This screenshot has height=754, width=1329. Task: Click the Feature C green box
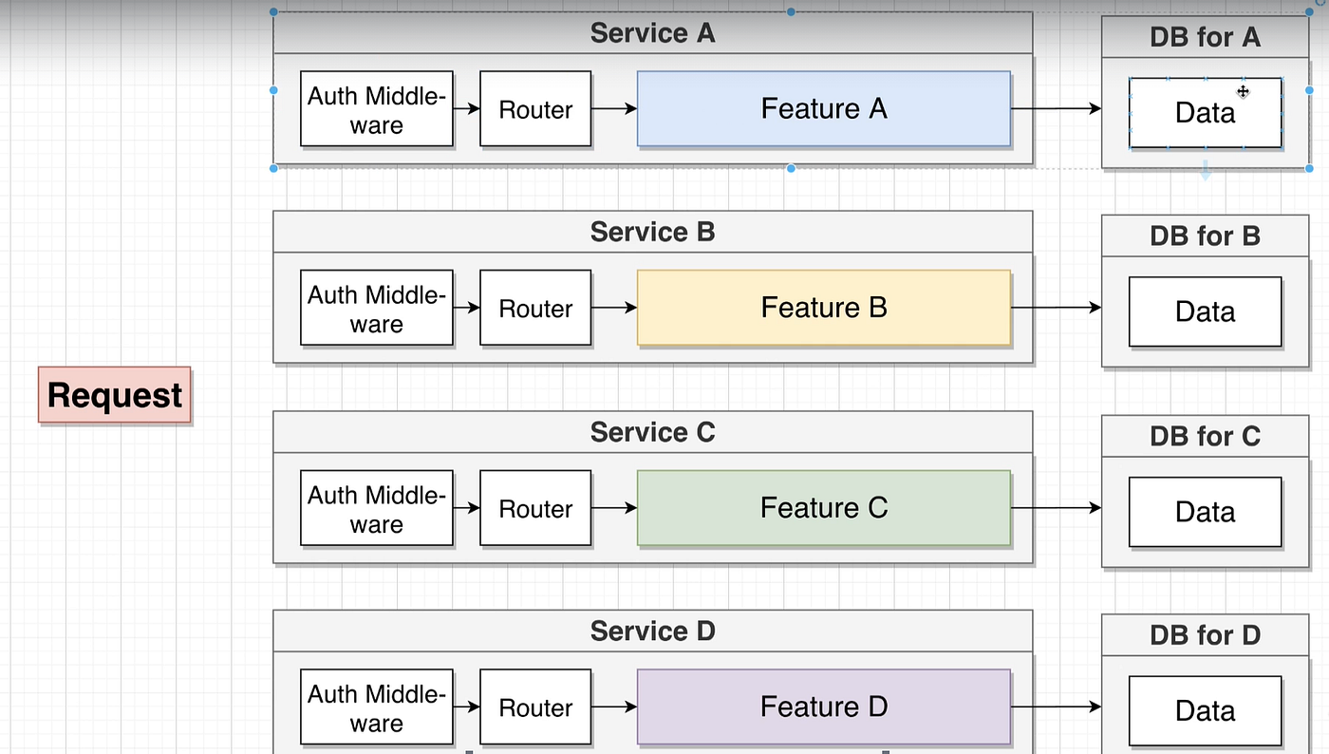pos(823,508)
